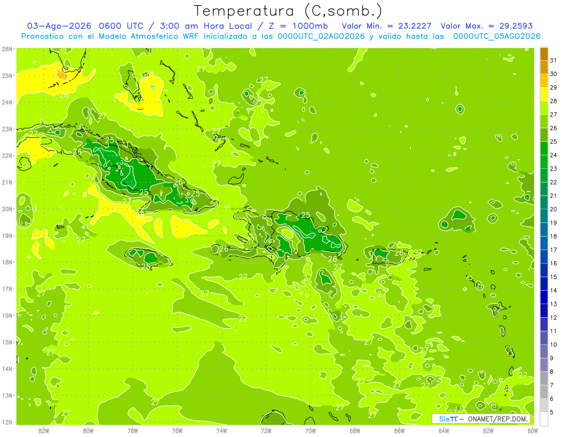Click the '68W' longitude axis label

tap(355, 430)
